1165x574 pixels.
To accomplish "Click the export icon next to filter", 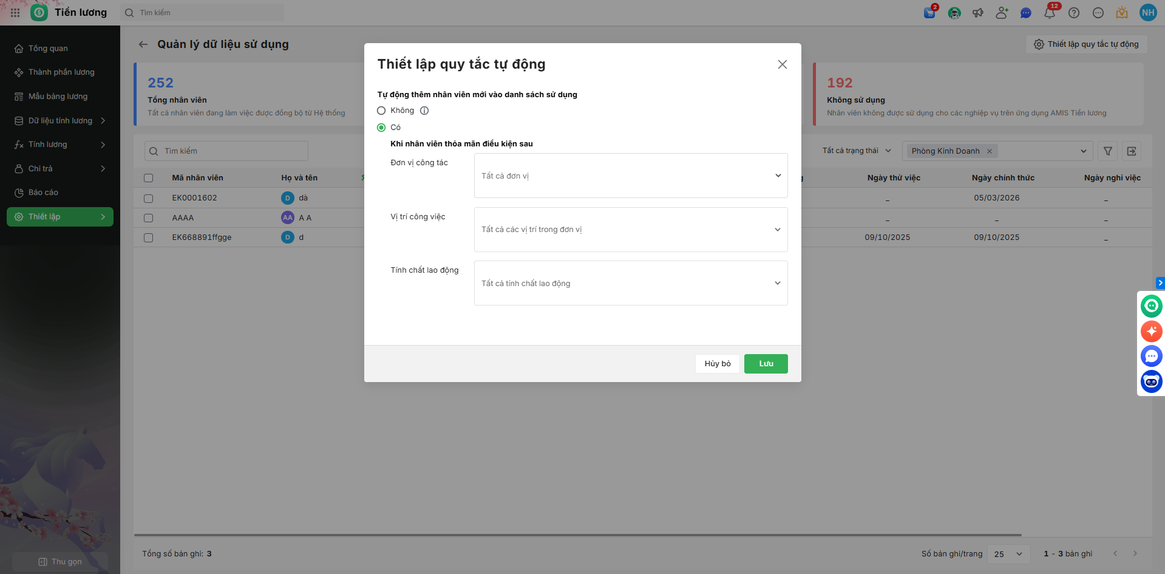I will [1132, 151].
